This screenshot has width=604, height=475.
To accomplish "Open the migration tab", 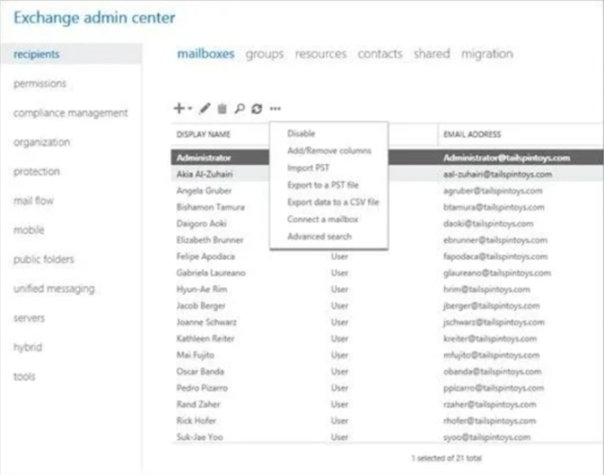I will (x=486, y=54).
